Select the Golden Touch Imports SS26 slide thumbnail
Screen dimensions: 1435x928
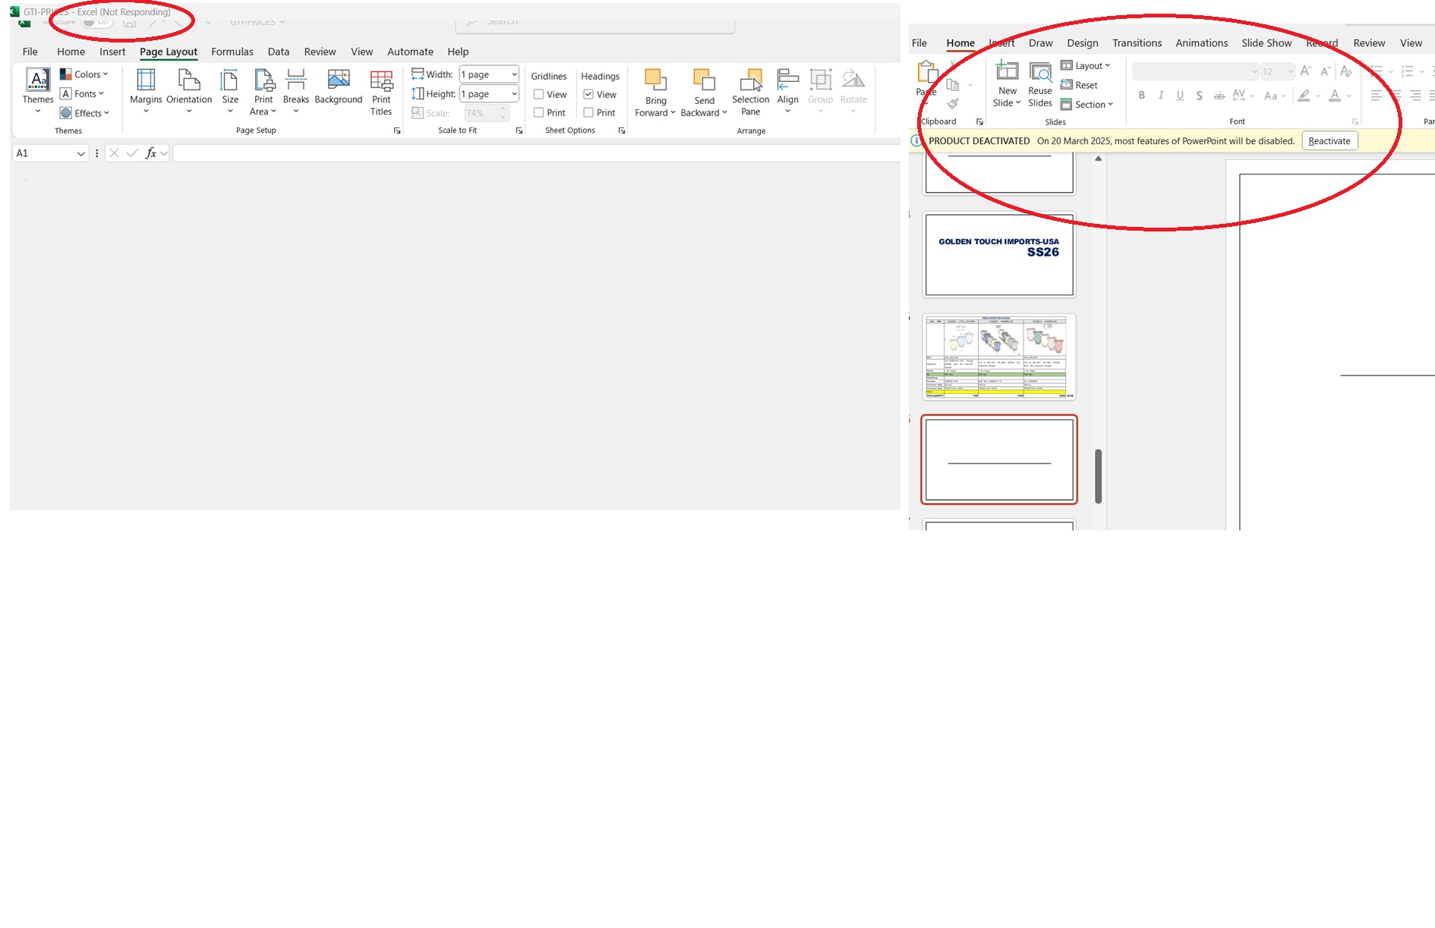tap(998, 255)
